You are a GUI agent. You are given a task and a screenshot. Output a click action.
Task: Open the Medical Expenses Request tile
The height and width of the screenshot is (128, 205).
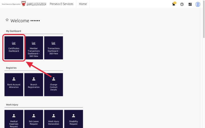tap(14, 119)
